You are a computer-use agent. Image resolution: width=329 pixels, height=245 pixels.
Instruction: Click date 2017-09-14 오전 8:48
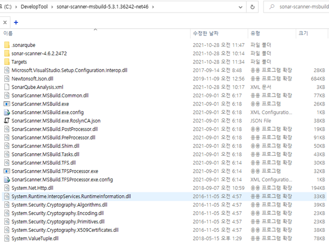pyautogui.click(x=217, y=70)
